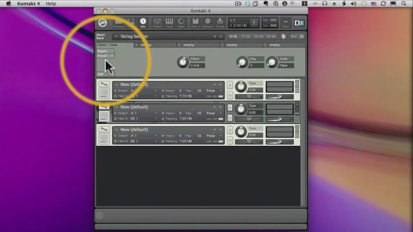Toggle the Info pane button
Viewport: 413px width, 232px height.
[x=143, y=23]
